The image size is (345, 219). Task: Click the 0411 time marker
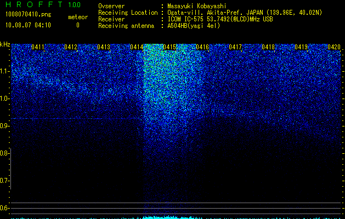38,47
